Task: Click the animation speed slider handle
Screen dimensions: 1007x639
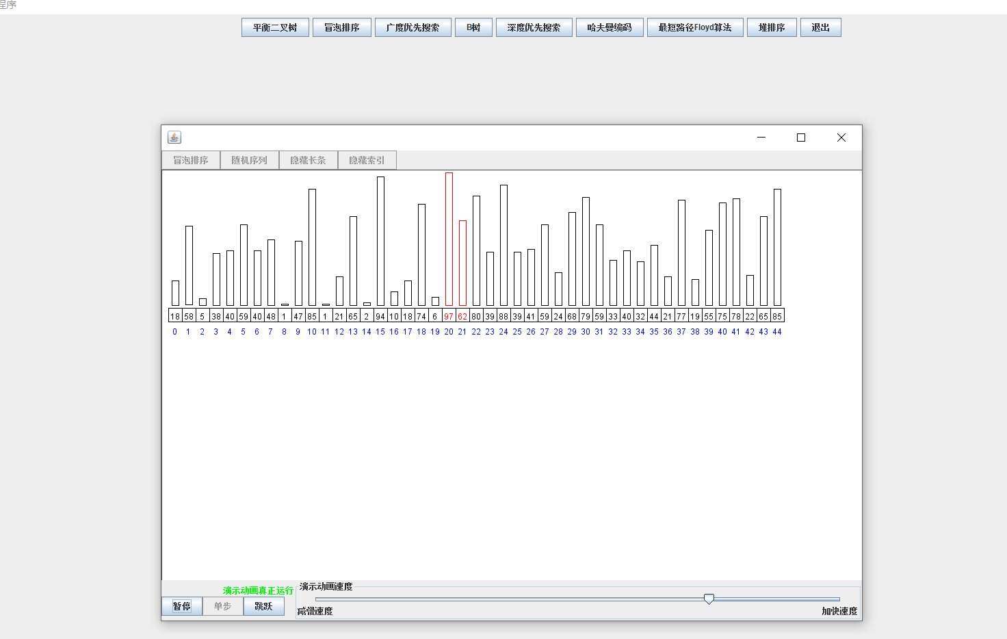Action: click(x=709, y=599)
